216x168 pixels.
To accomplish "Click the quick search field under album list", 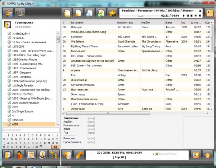I will click(31, 130).
